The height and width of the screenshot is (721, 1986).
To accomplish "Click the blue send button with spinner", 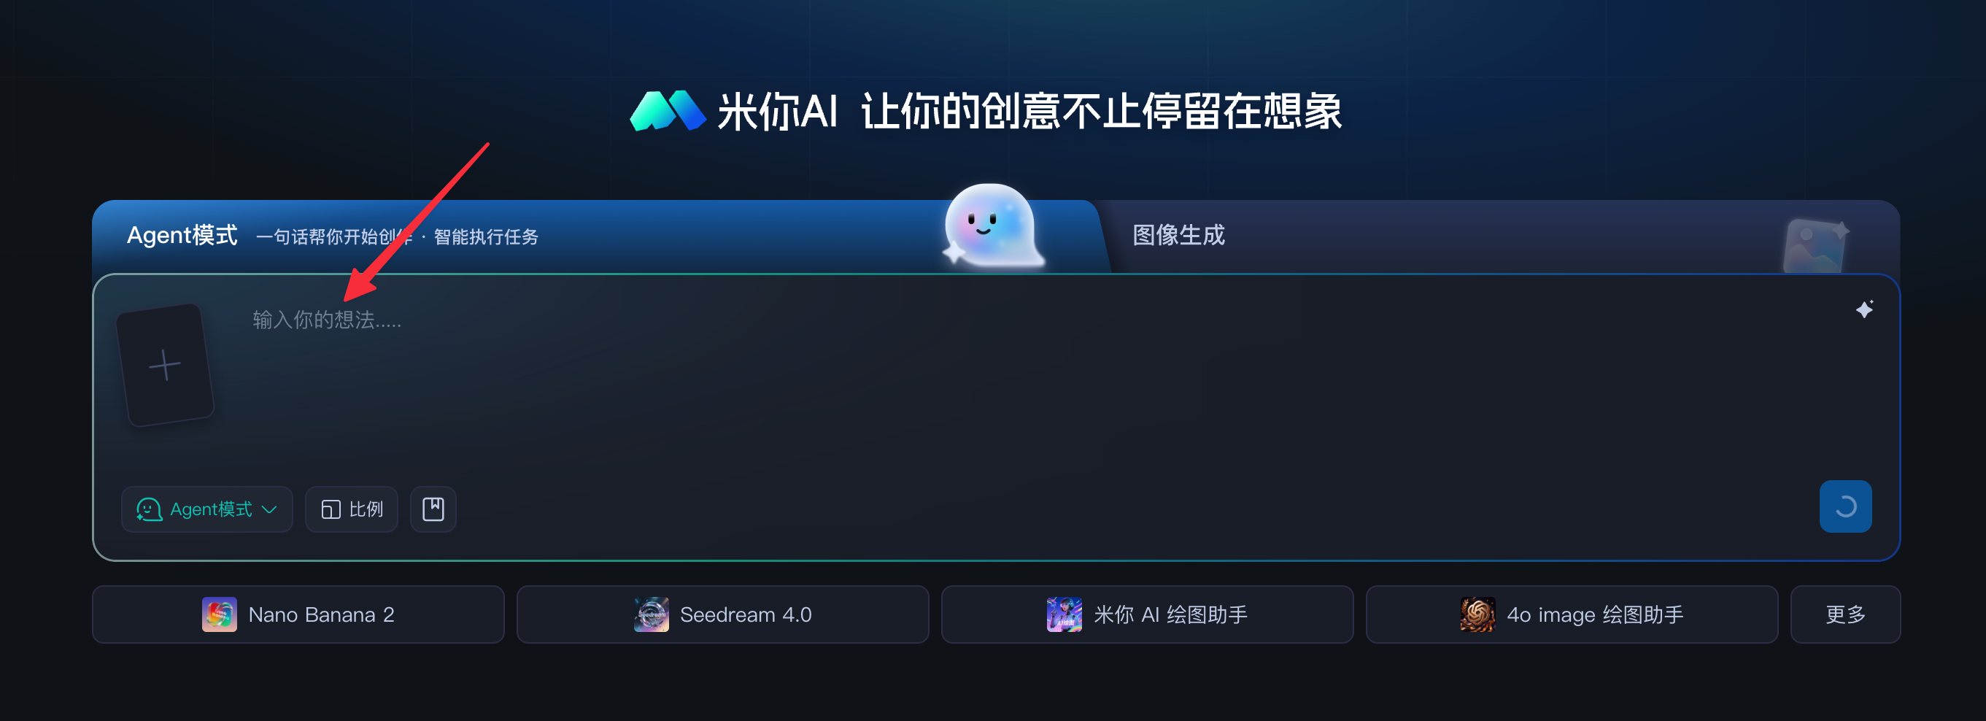I will tap(1845, 506).
